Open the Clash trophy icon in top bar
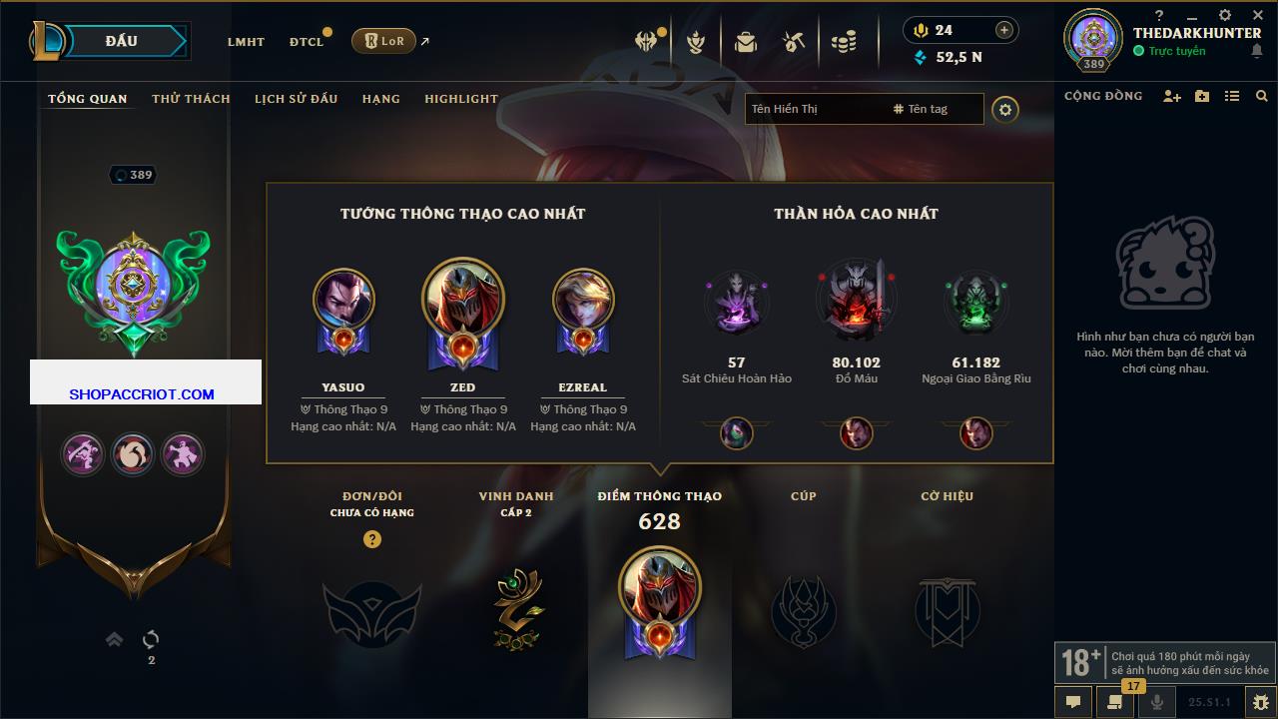The width and height of the screenshot is (1278, 719). (x=696, y=42)
